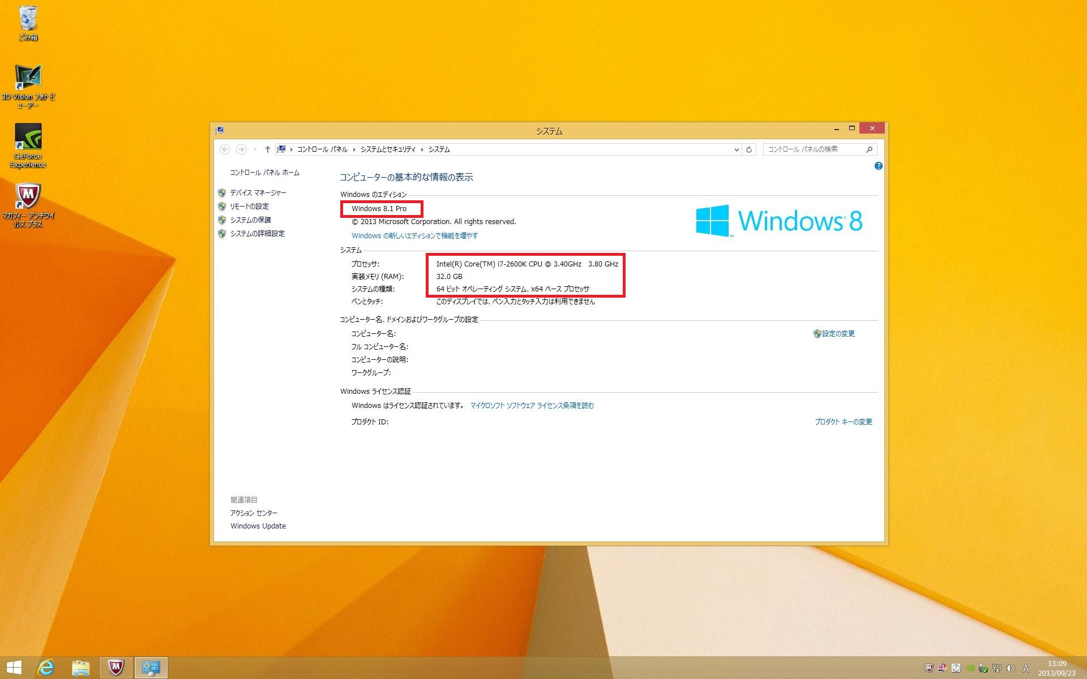This screenshot has width=1087, height=679.
Task: Expand address bar history dropdown
Action: [736, 149]
